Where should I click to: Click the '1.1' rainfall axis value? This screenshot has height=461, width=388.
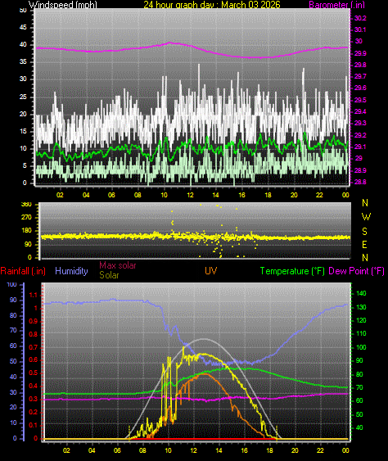pyautogui.click(x=34, y=295)
